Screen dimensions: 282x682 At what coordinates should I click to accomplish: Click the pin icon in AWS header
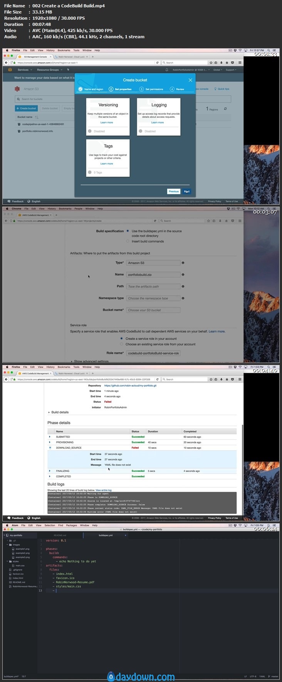(68, 70)
